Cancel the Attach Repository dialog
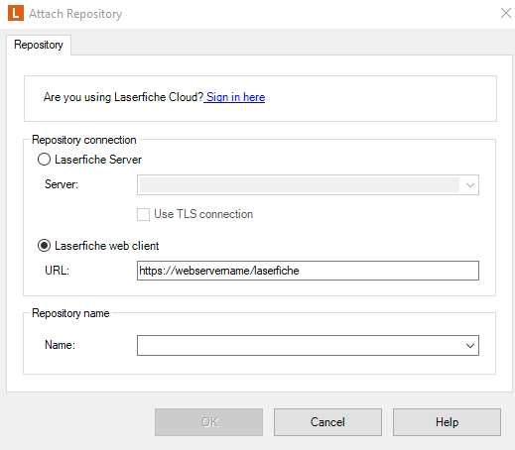Viewport: 515px width, 450px height. 327,422
